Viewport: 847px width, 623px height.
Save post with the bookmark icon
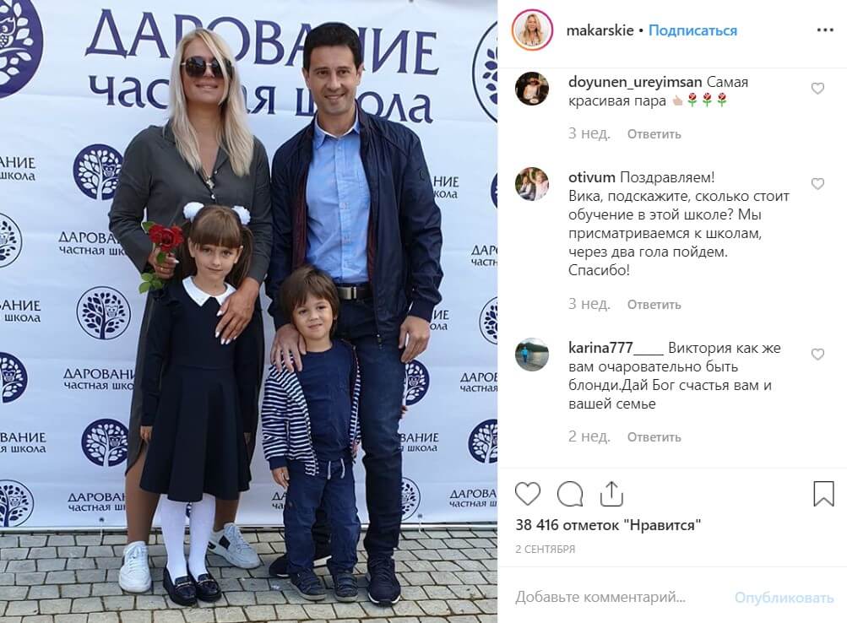click(823, 494)
